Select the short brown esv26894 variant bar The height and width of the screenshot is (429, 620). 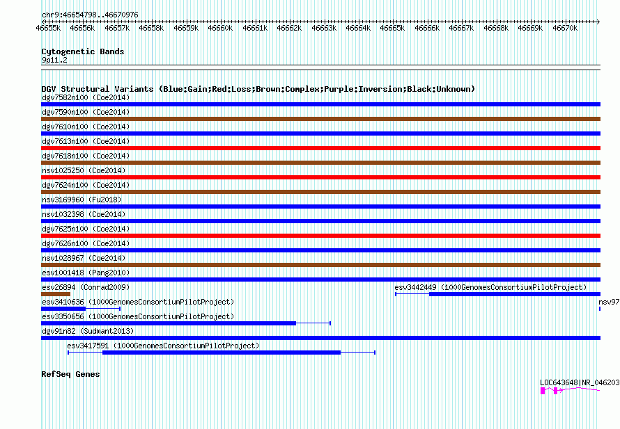coord(56,294)
